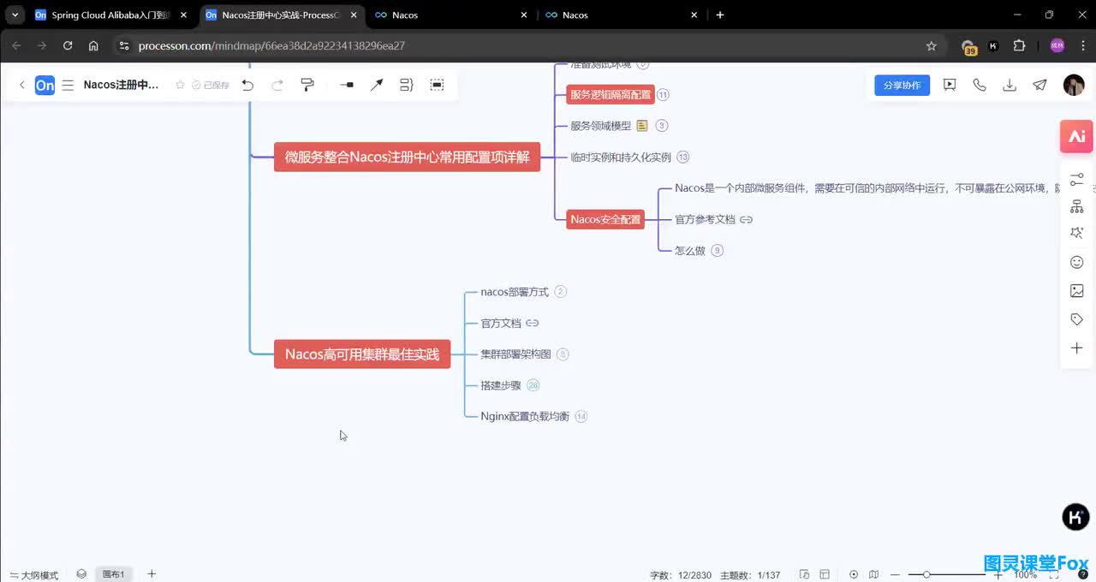Toggle the minimap navigator icon

click(x=873, y=574)
